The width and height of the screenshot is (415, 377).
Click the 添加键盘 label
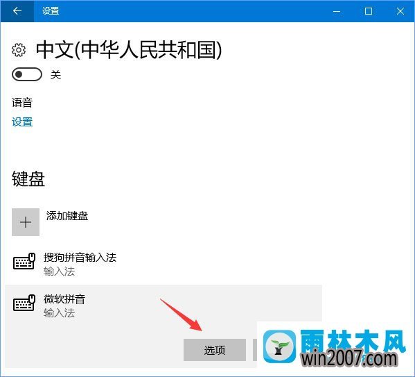click(67, 216)
